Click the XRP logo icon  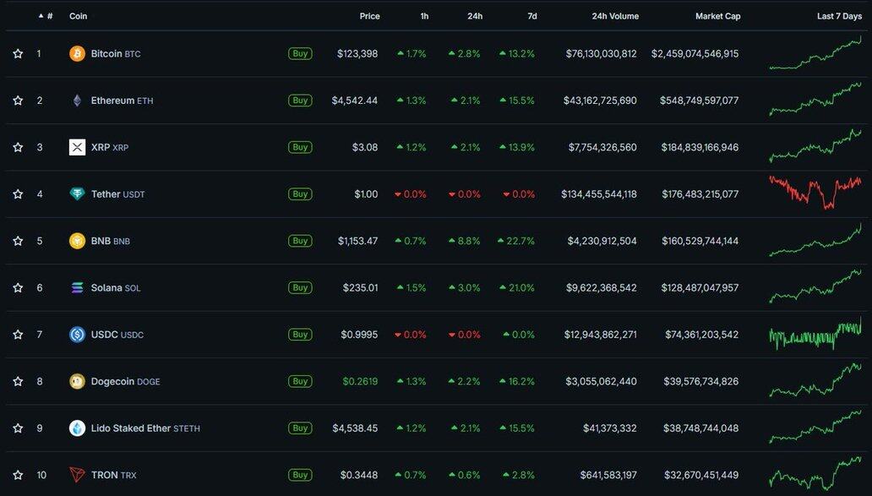(77, 148)
